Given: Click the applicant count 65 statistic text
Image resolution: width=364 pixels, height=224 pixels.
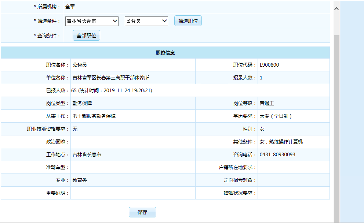Looking at the screenshot, I should (112, 90).
